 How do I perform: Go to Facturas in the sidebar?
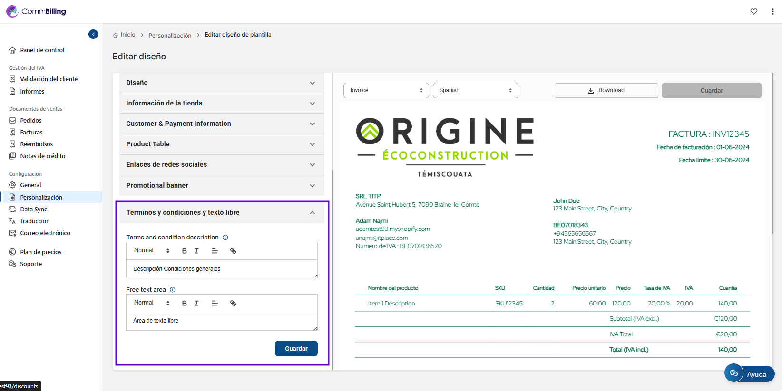[31, 132]
